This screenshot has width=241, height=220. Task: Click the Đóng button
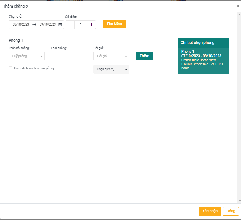point(231,211)
